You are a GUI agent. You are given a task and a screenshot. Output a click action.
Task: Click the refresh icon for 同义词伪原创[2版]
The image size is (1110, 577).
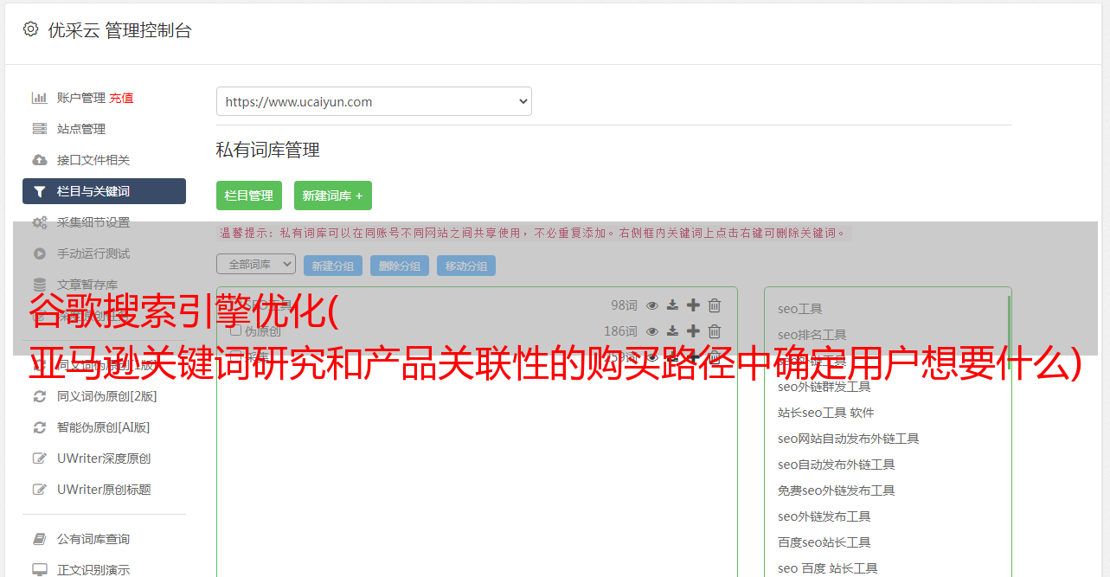point(39,396)
